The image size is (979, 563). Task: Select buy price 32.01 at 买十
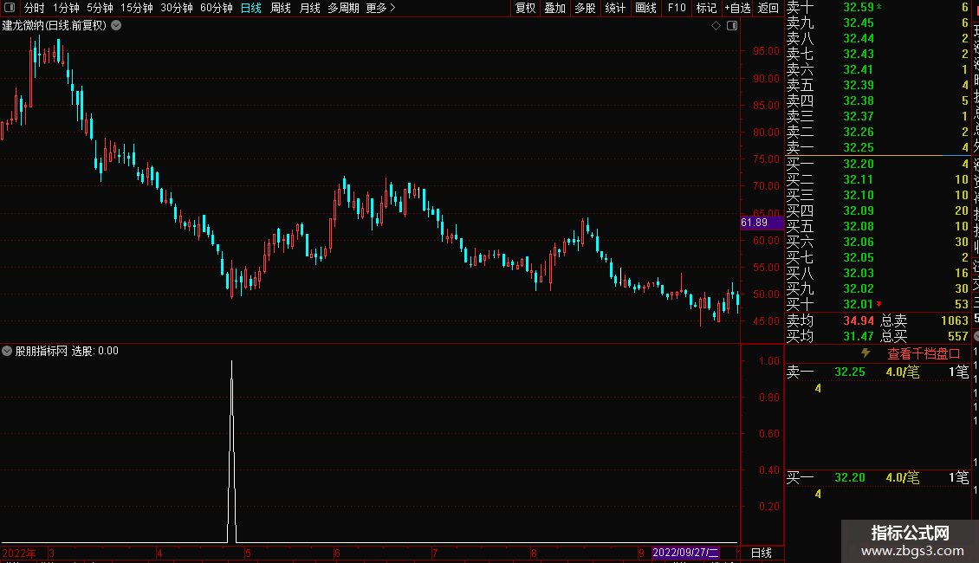pyautogui.click(x=859, y=305)
